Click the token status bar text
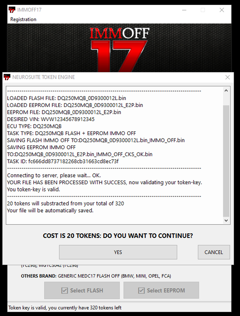240x316 pixels. tap(65, 307)
